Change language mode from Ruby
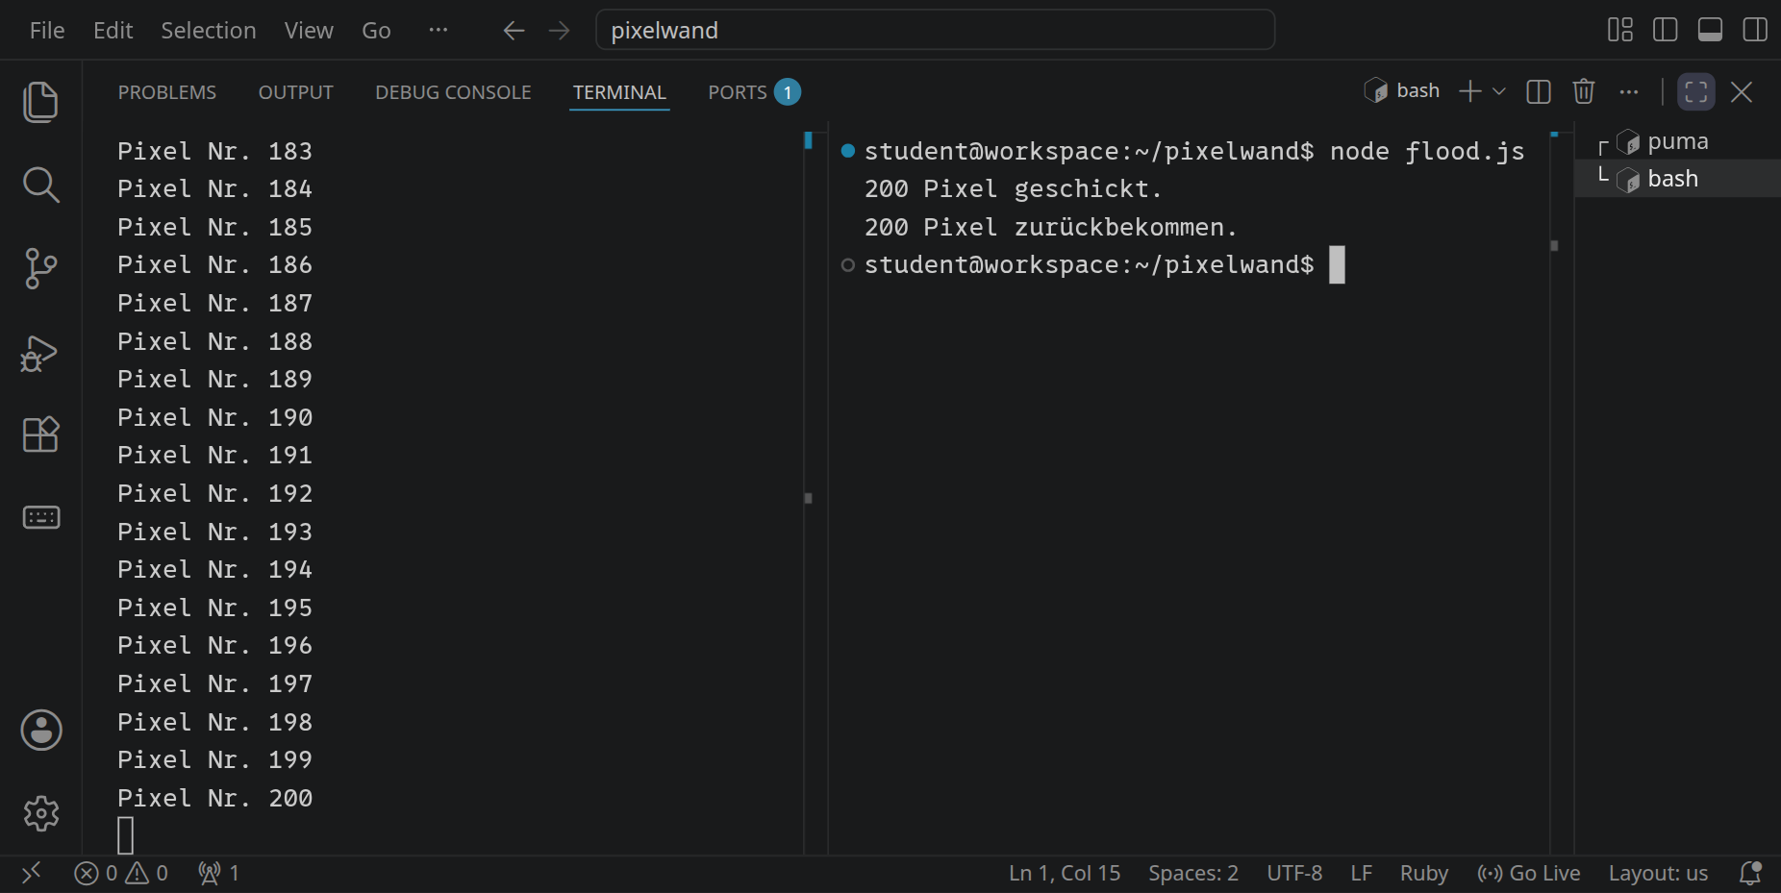The width and height of the screenshot is (1781, 893). [1423, 873]
